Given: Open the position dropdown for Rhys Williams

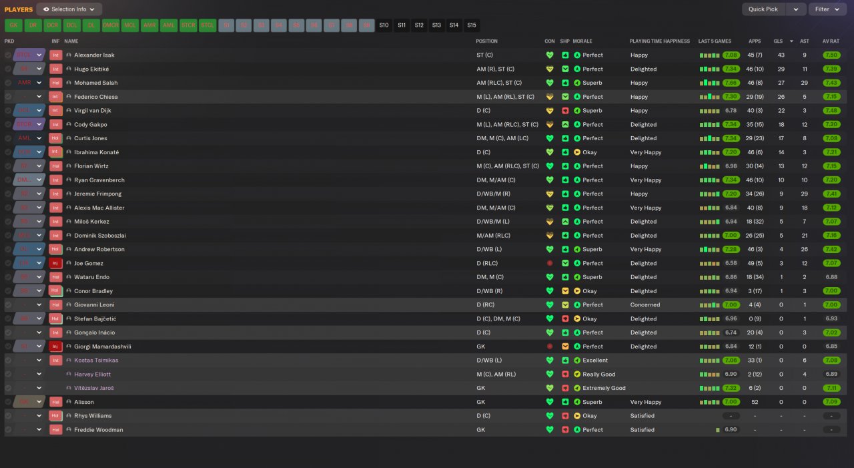Looking at the screenshot, I should click(39, 416).
